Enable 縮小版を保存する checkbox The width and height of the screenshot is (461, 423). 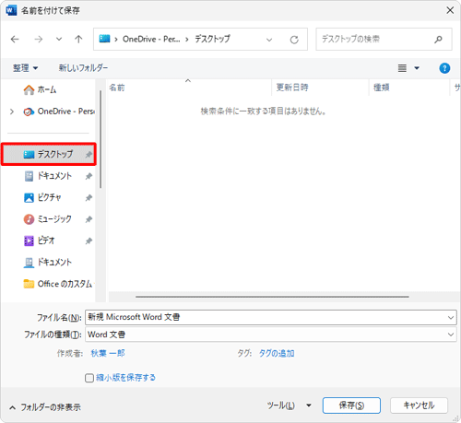89,378
